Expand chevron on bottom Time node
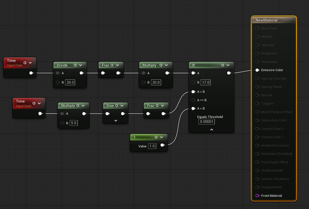The height and width of the screenshot is (209, 309). 39,103
